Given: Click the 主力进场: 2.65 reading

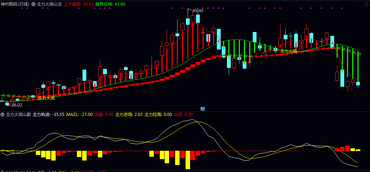Looking at the screenshot, I should [129, 115].
